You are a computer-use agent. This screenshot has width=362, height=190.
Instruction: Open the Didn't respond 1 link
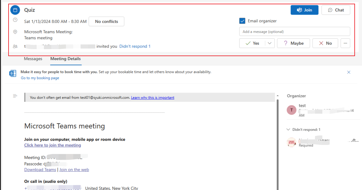(135, 46)
